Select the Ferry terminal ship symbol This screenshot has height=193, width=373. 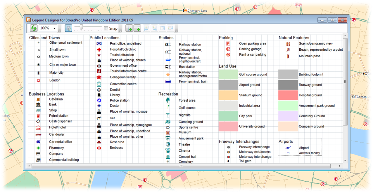pos(168,60)
